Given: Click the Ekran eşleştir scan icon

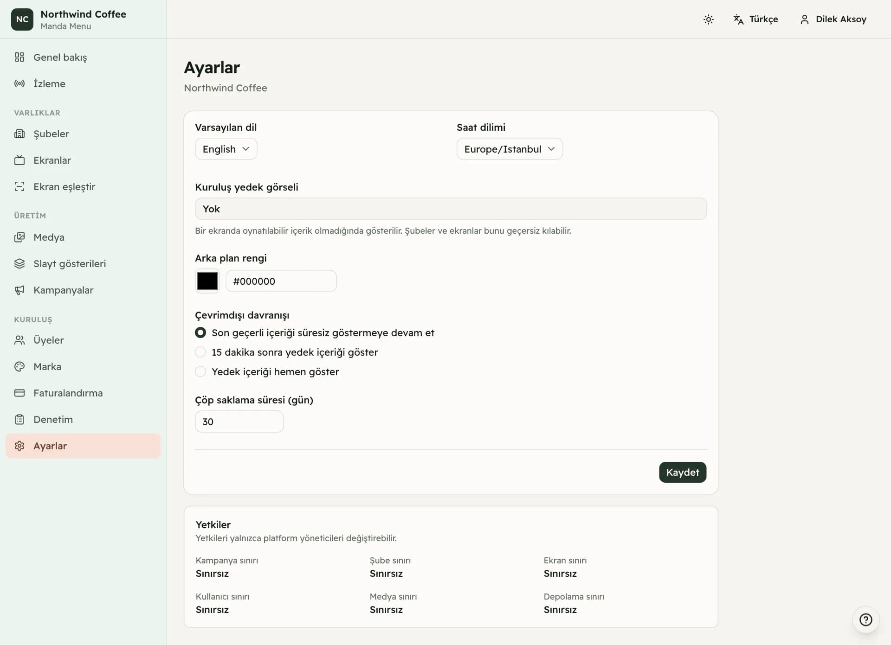Looking at the screenshot, I should [x=19, y=186].
